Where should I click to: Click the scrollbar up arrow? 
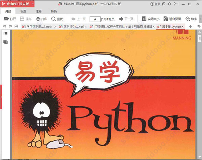pyautogui.click(x=200, y=32)
